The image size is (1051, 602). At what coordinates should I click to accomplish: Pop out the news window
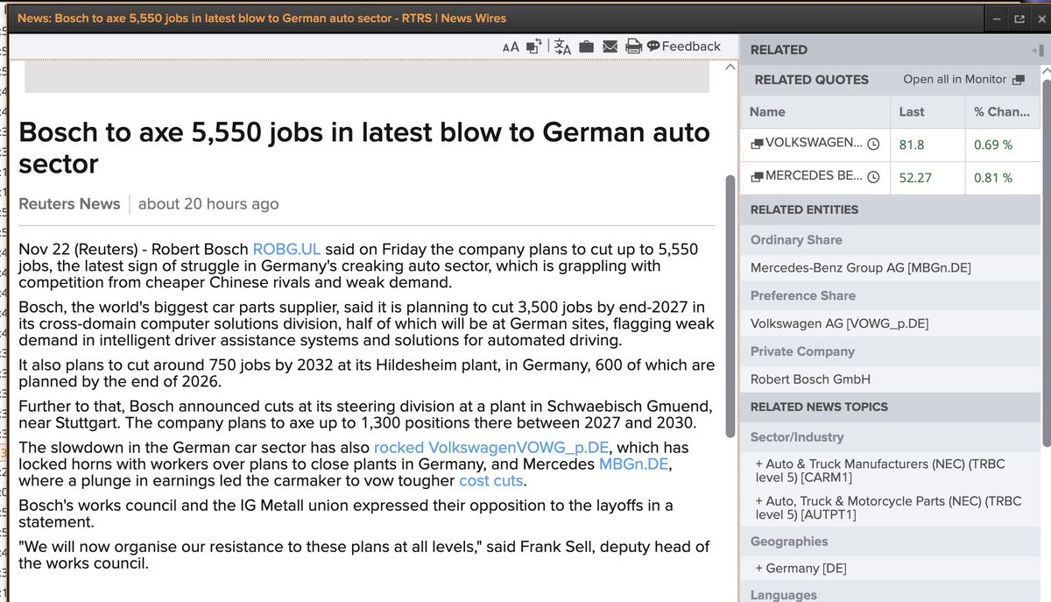point(1019,18)
